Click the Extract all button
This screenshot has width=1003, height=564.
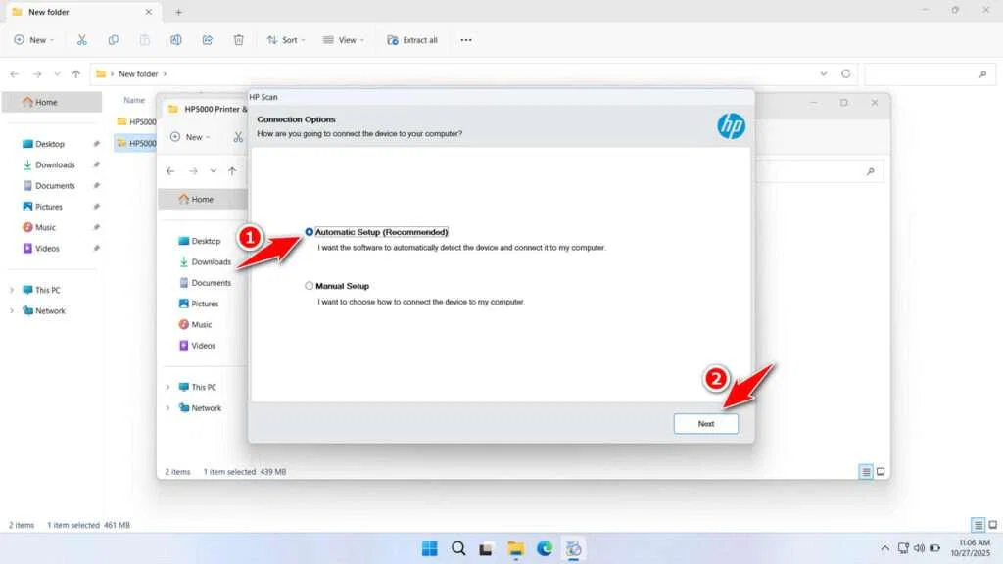412,40
